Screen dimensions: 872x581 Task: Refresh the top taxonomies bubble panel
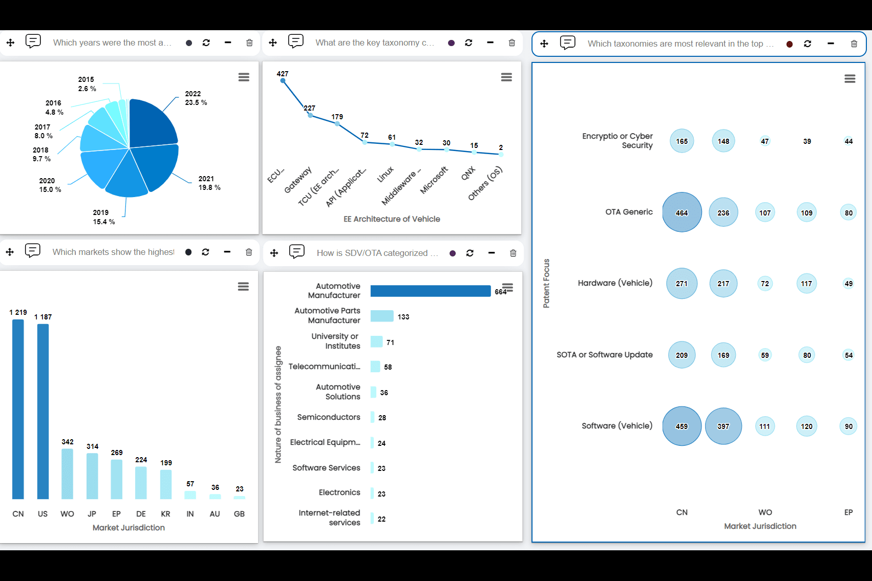tap(807, 44)
